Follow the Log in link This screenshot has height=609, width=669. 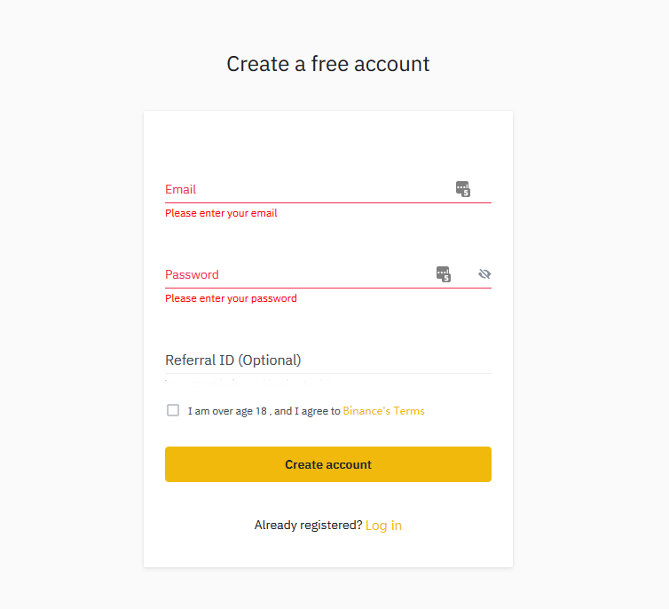tap(383, 526)
